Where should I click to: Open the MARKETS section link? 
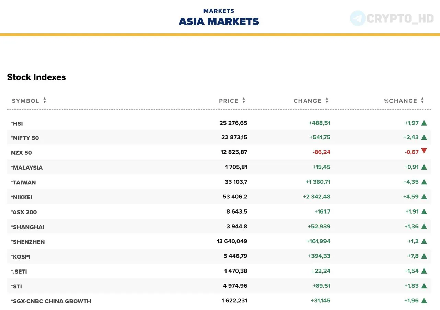click(219, 11)
